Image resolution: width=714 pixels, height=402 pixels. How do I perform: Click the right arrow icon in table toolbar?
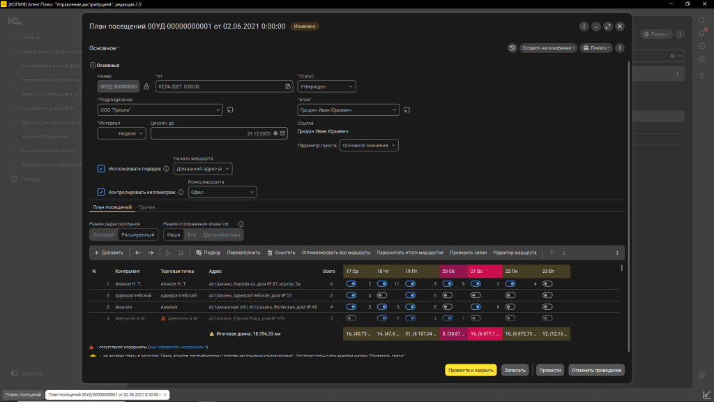150,253
